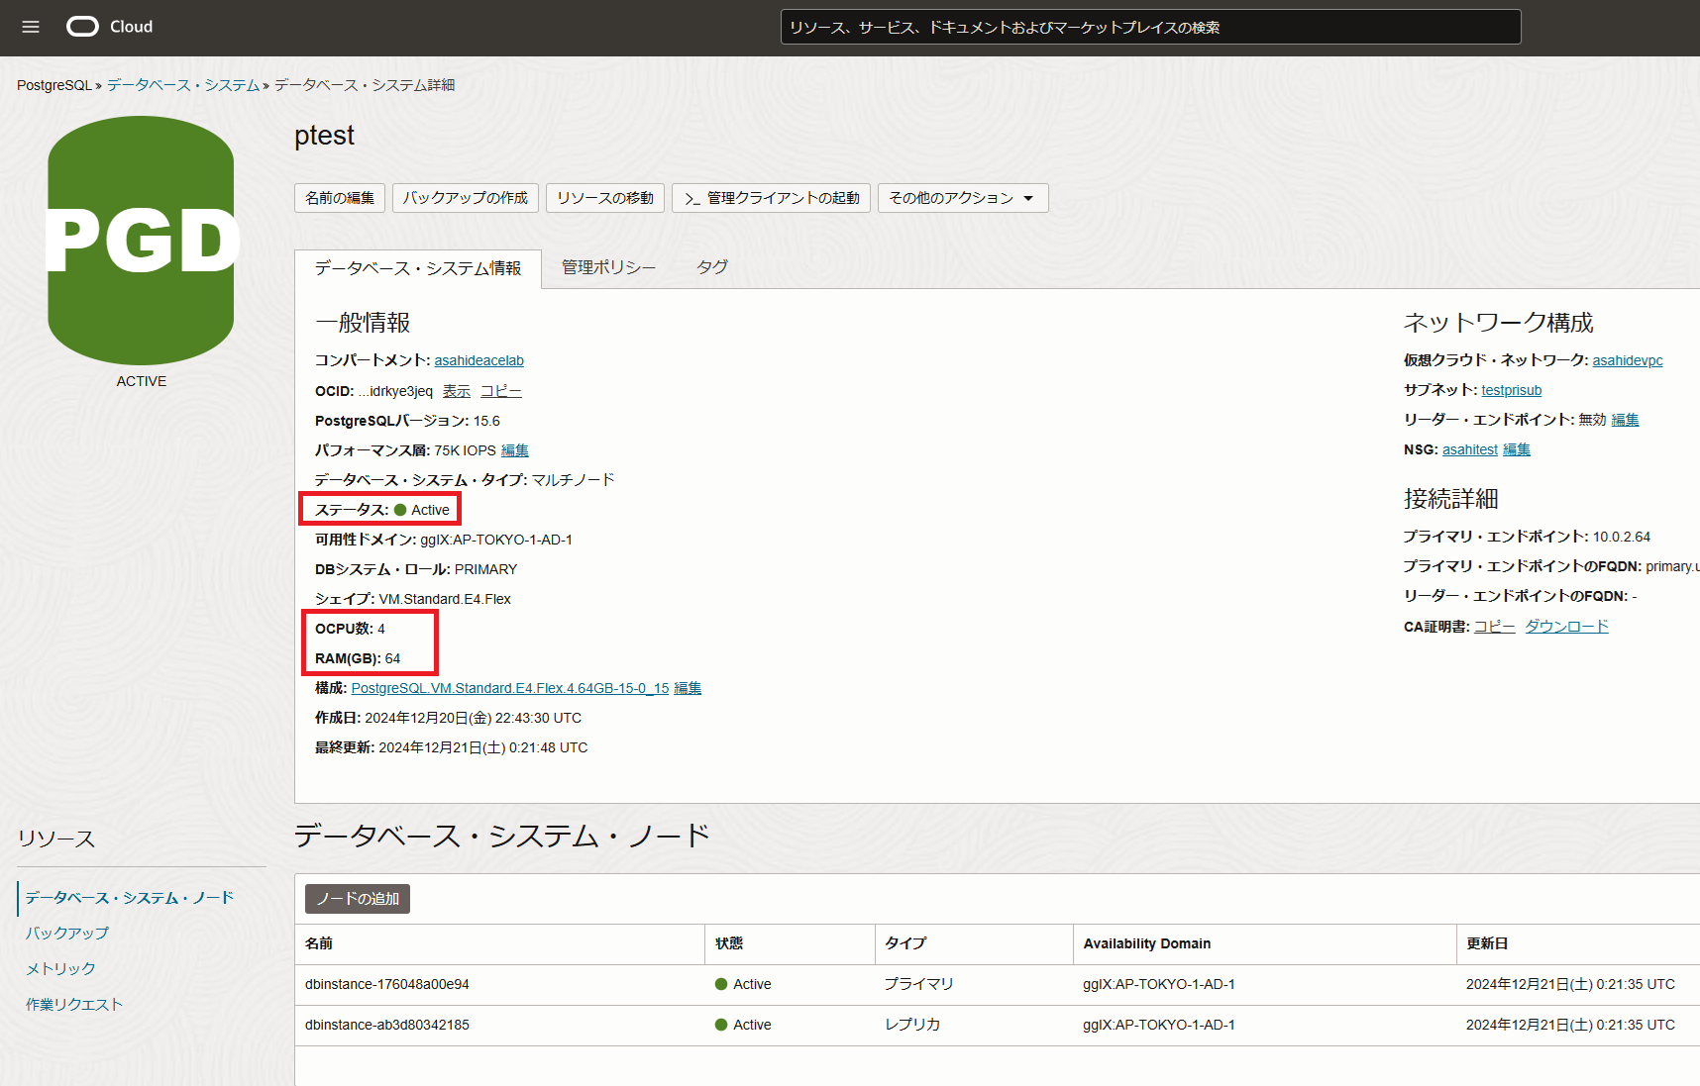This screenshot has width=1700, height=1086.
Task: Open the PostgreSQL.VM.Standard.E4.Flex configuration link
Action: click(x=510, y=688)
